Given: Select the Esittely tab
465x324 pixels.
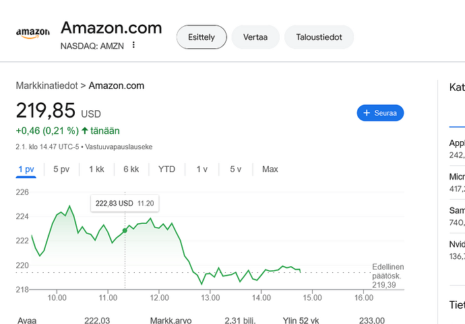Looking at the screenshot, I should click(x=201, y=37).
